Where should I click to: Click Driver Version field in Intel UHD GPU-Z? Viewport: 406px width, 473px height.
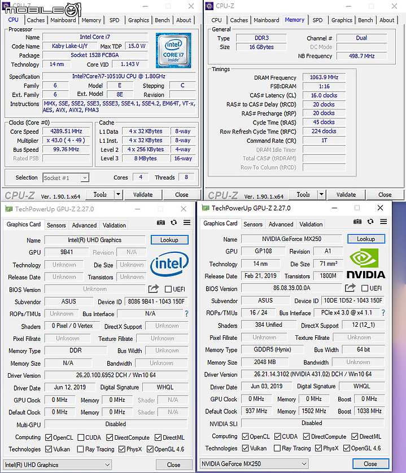(116, 375)
